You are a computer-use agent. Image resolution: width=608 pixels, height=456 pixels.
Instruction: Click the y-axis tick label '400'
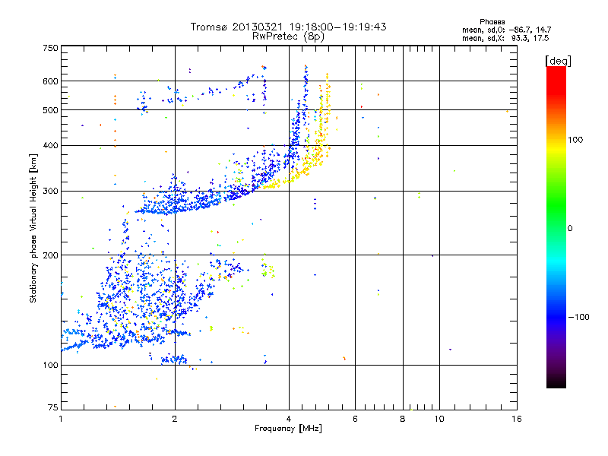tap(51, 146)
